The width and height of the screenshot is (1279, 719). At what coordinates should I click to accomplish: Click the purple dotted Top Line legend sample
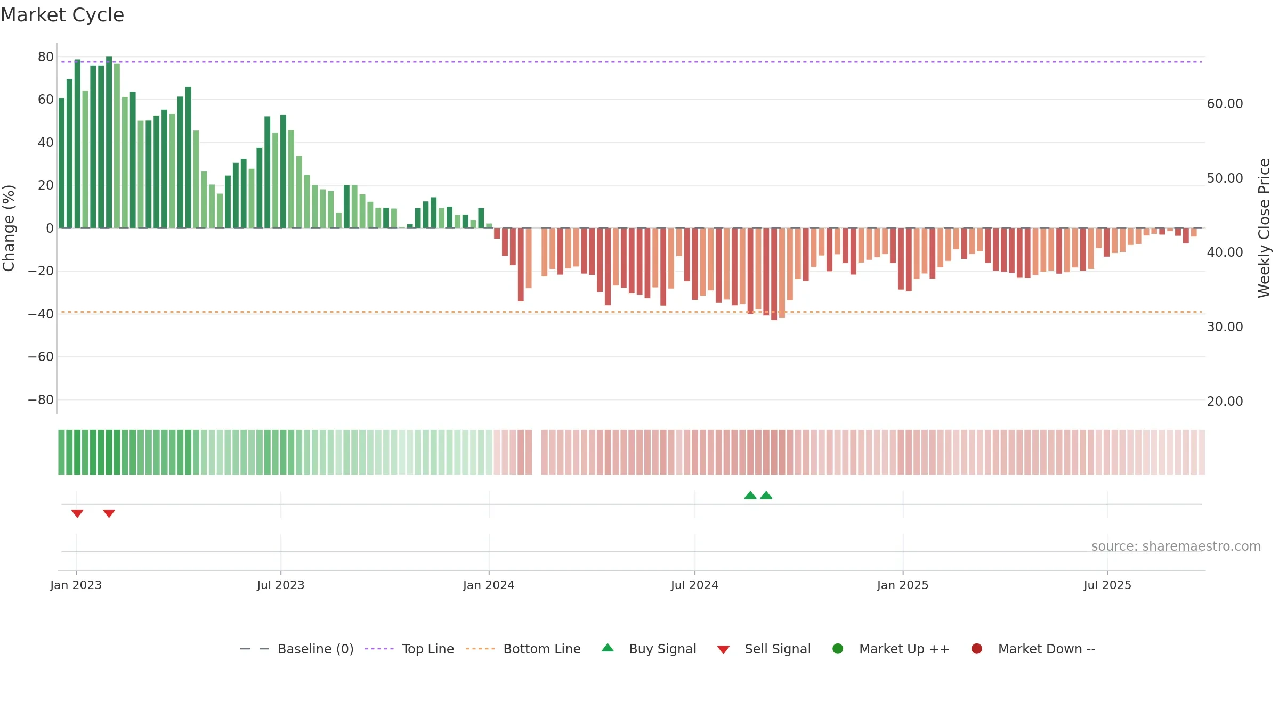click(379, 649)
